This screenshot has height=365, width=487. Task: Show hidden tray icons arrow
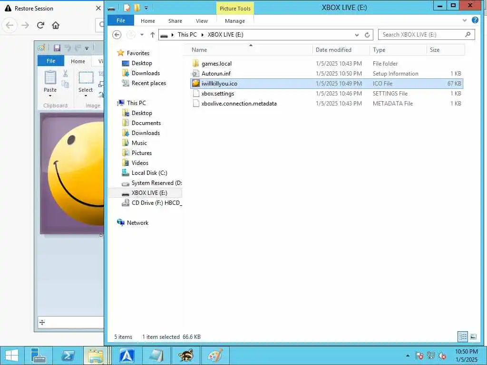click(x=408, y=355)
